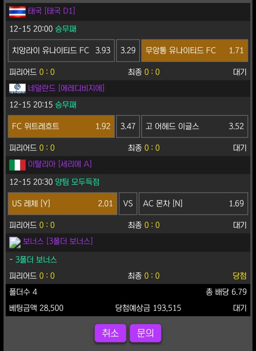
Task: Select the Thailand match draw odds 3.29
Action: 128,51
